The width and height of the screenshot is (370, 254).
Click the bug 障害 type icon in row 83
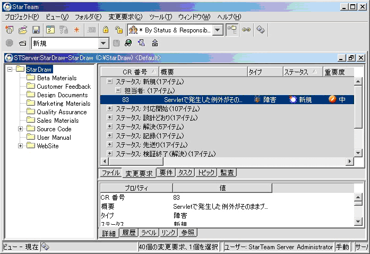[x=257, y=99]
